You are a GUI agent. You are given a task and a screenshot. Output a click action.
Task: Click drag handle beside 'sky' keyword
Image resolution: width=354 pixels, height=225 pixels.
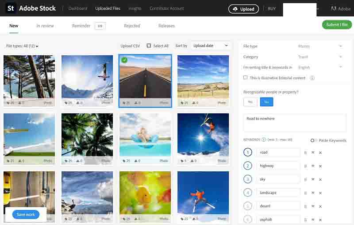click(305, 179)
